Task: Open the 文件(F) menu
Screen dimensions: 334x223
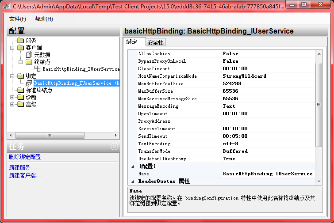Action: coord(18,19)
